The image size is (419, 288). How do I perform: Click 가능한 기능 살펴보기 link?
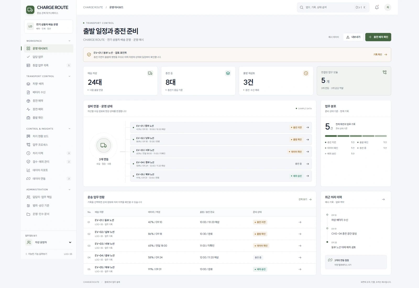(x=36, y=254)
